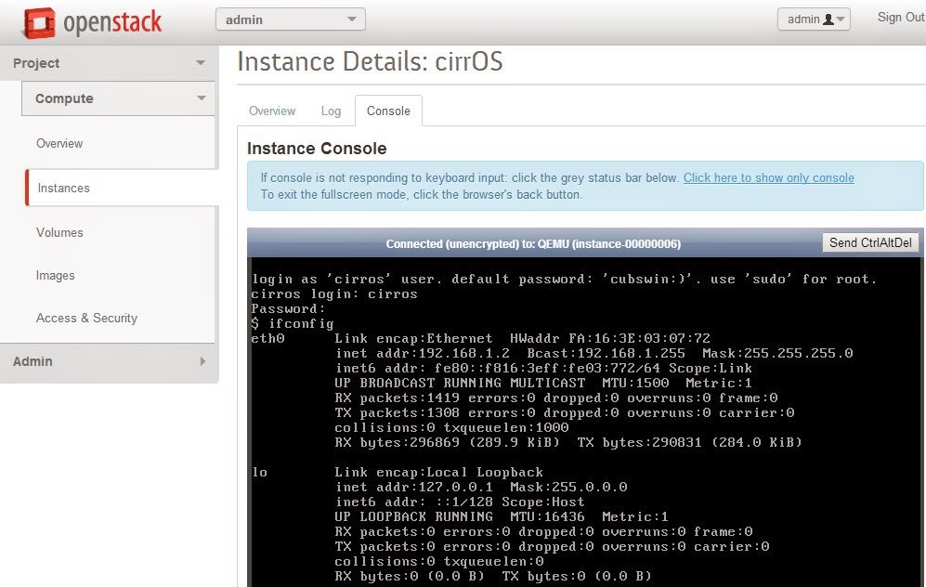The width and height of the screenshot is (926, 587).
Task: Switch to the Overview instance tab
Action: pos(271,111)
